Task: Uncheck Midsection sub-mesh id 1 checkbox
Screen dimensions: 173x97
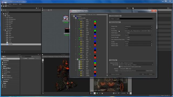Action: (79, 63)
